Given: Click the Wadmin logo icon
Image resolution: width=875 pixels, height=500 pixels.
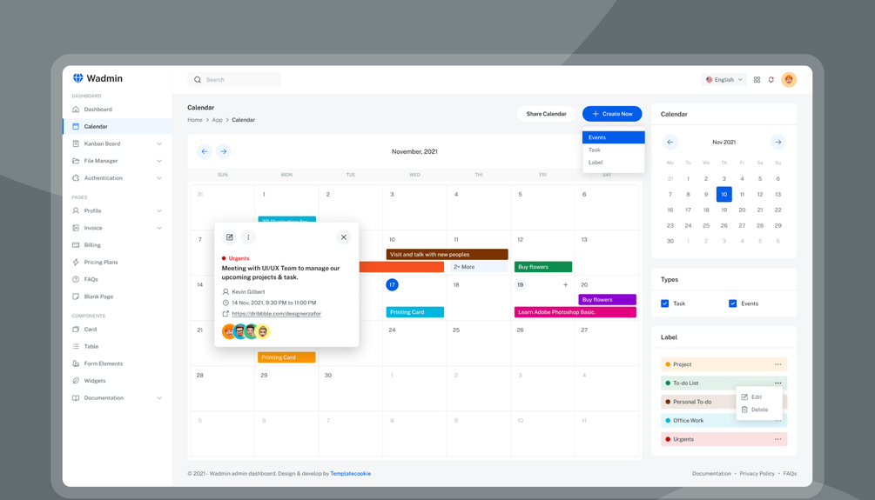Looking at the screenshot, I should tap(77, 78).
